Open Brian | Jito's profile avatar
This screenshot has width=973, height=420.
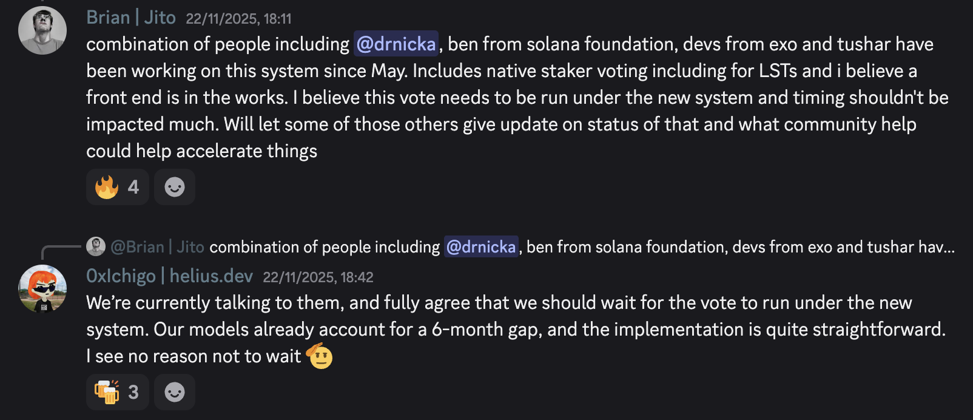click(x=42, y=30)
